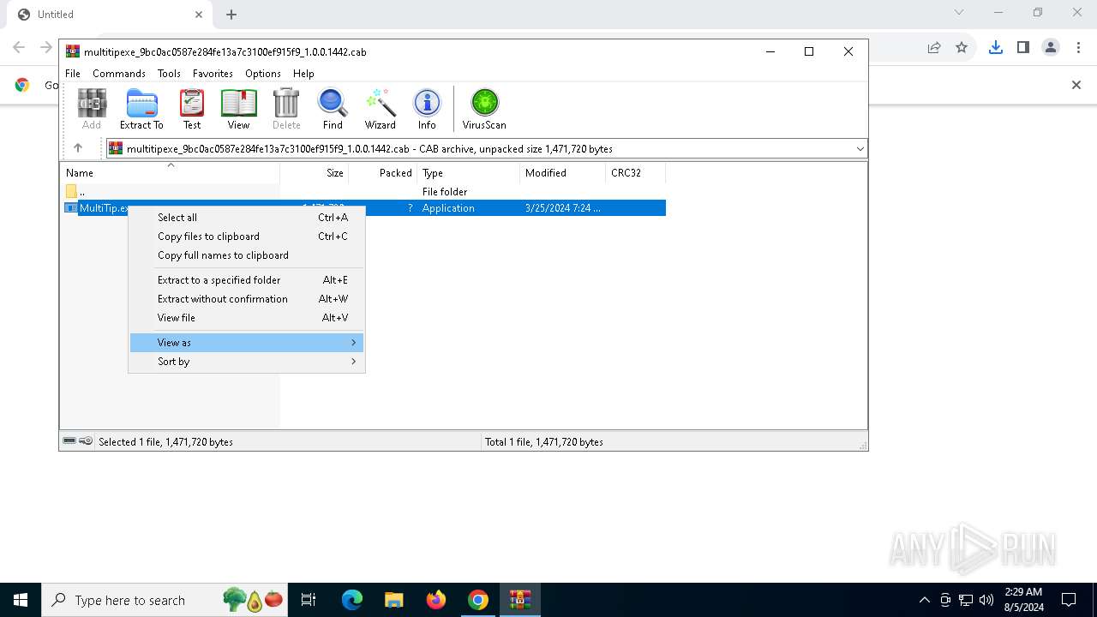Viewport: 1097px width, 617px height.
Task: Launch the Wizard tool
Action: pyautogui.click(x=380, y=109)
